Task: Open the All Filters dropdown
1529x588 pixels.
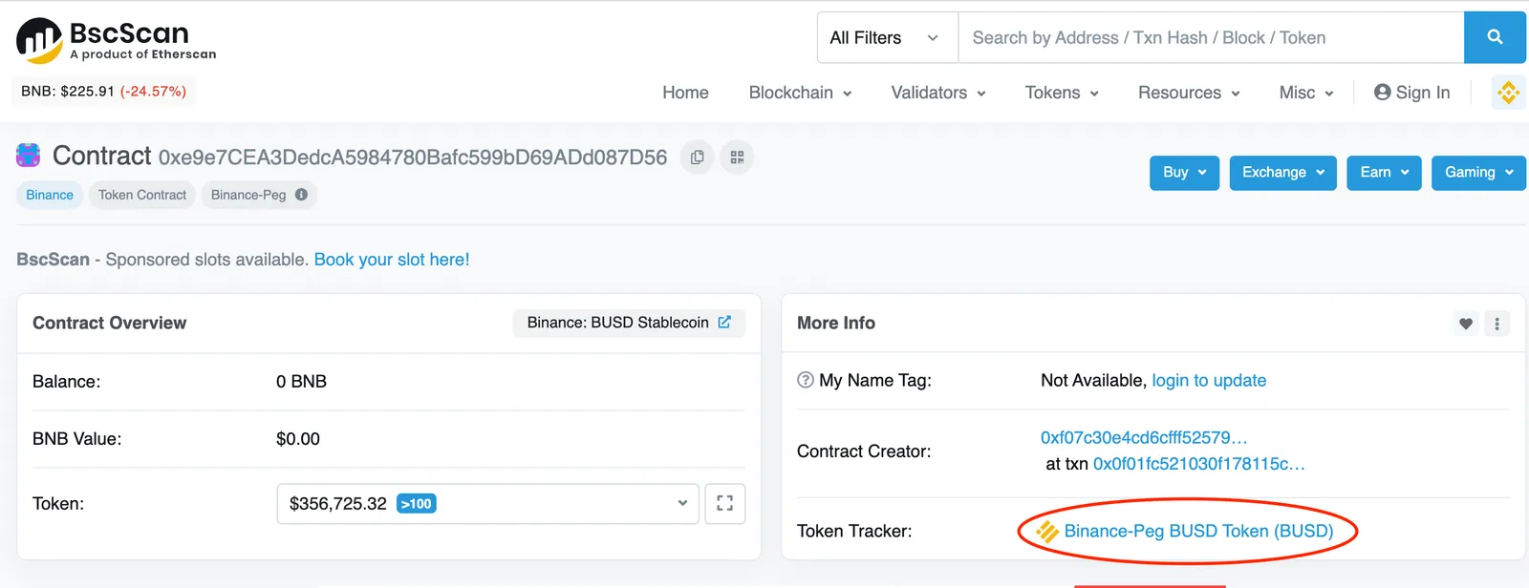Action: 887,38
